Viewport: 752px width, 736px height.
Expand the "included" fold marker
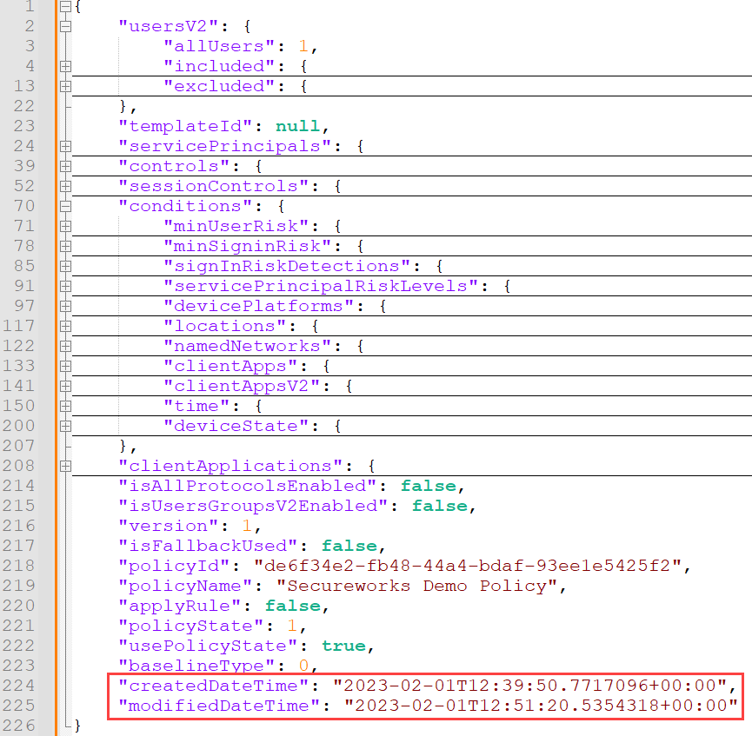coord(66,66)
